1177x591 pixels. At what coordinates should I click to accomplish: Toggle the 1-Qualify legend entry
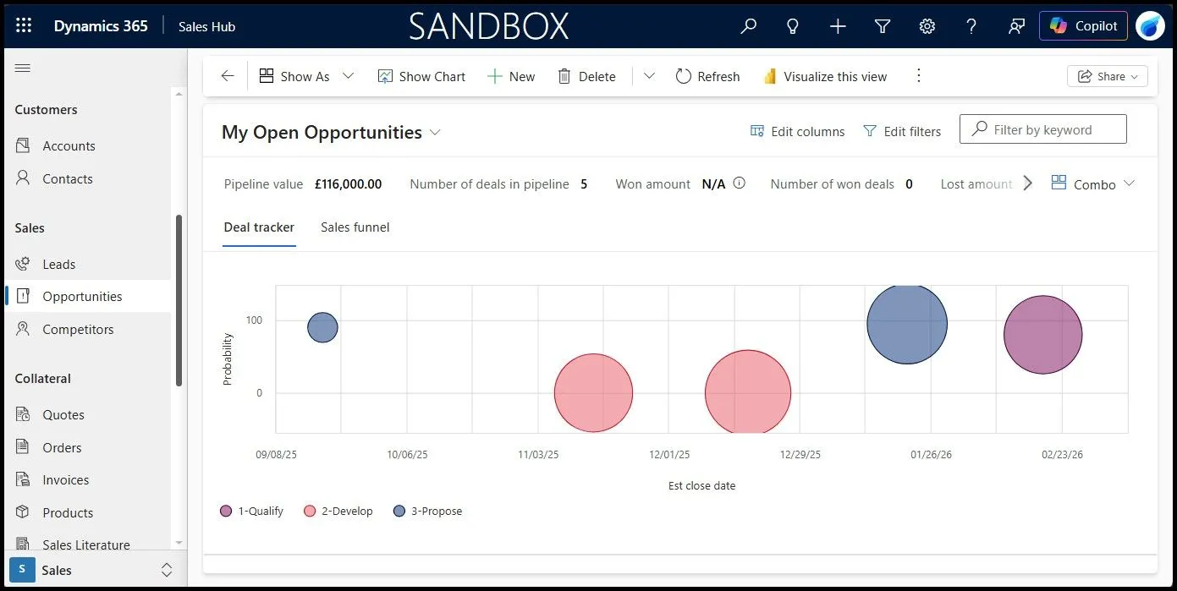(x=251, y=511)
